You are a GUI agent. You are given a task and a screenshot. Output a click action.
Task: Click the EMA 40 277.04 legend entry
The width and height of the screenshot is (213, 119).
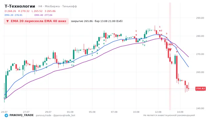43,15
